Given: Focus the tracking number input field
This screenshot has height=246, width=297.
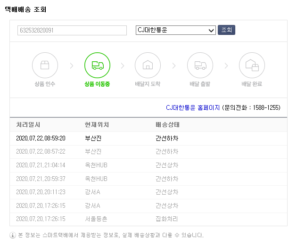Looking at the screenshot, I should 72,30.
